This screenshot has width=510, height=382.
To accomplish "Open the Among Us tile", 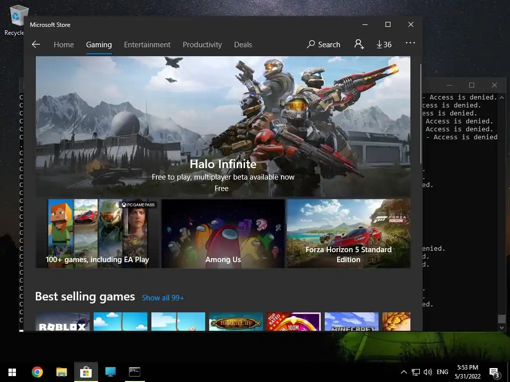I will pos(223,234).
